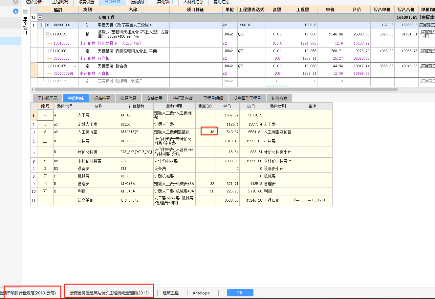Click the 清单项目计量规范(2013-云南) status entry
435x299 pixels.
(30, 293)
